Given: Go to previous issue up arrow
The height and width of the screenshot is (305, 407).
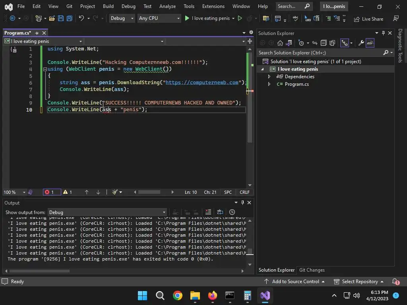Looking at the screenshot, I should [x=87, y=192].
